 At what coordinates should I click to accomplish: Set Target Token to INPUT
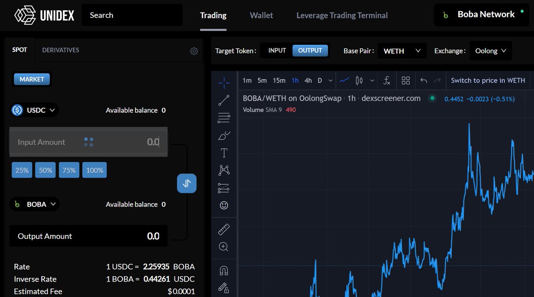coord(277,51)
